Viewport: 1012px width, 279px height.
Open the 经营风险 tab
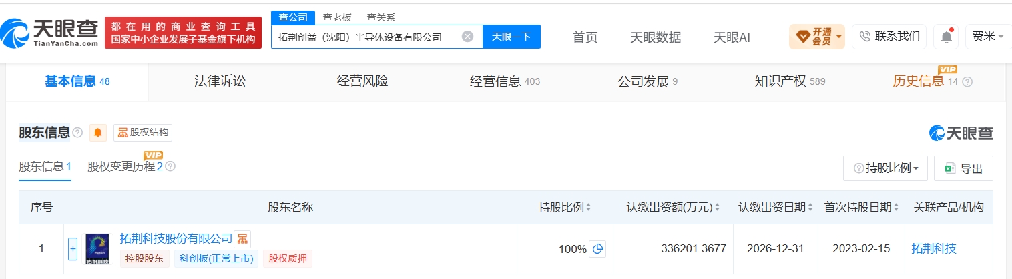click(362, 81)
